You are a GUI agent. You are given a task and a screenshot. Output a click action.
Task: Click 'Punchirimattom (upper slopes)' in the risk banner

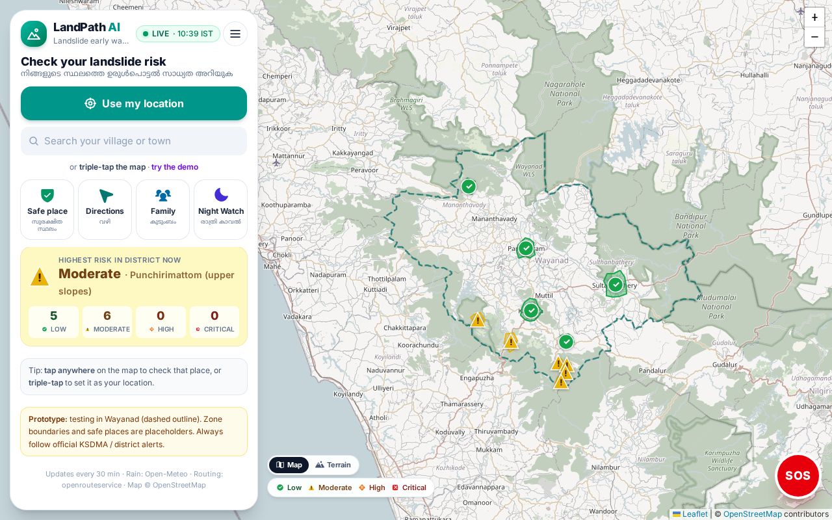point(147,283)
